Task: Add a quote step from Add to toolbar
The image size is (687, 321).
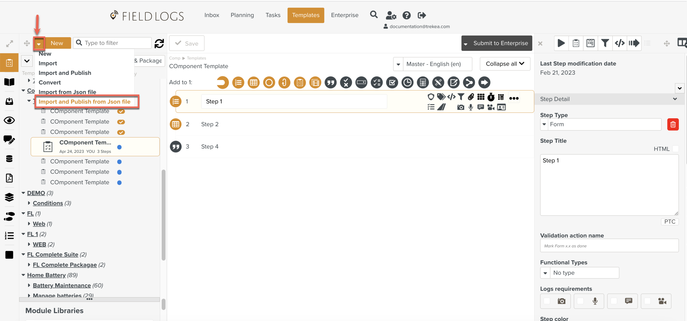Action: [331, 83]
